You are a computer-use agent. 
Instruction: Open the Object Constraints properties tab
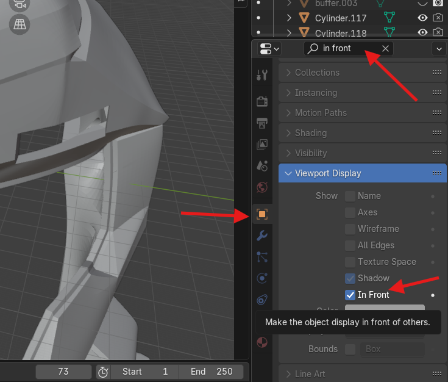pos(262,300)
